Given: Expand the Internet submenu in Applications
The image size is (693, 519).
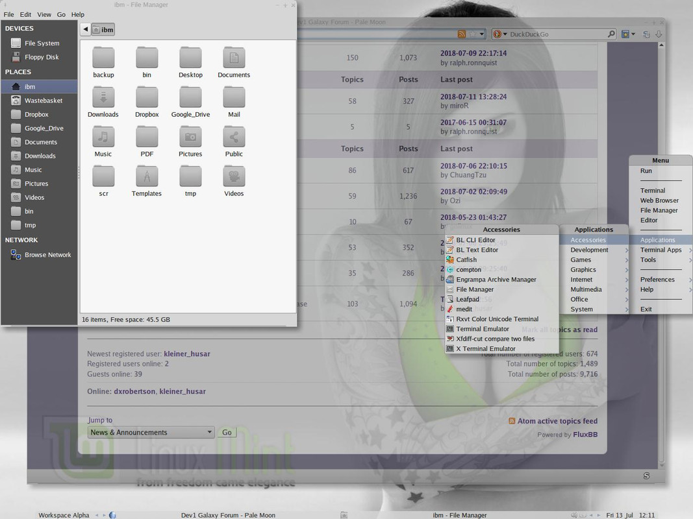Looking at the screenshot, I should point(594,280).
